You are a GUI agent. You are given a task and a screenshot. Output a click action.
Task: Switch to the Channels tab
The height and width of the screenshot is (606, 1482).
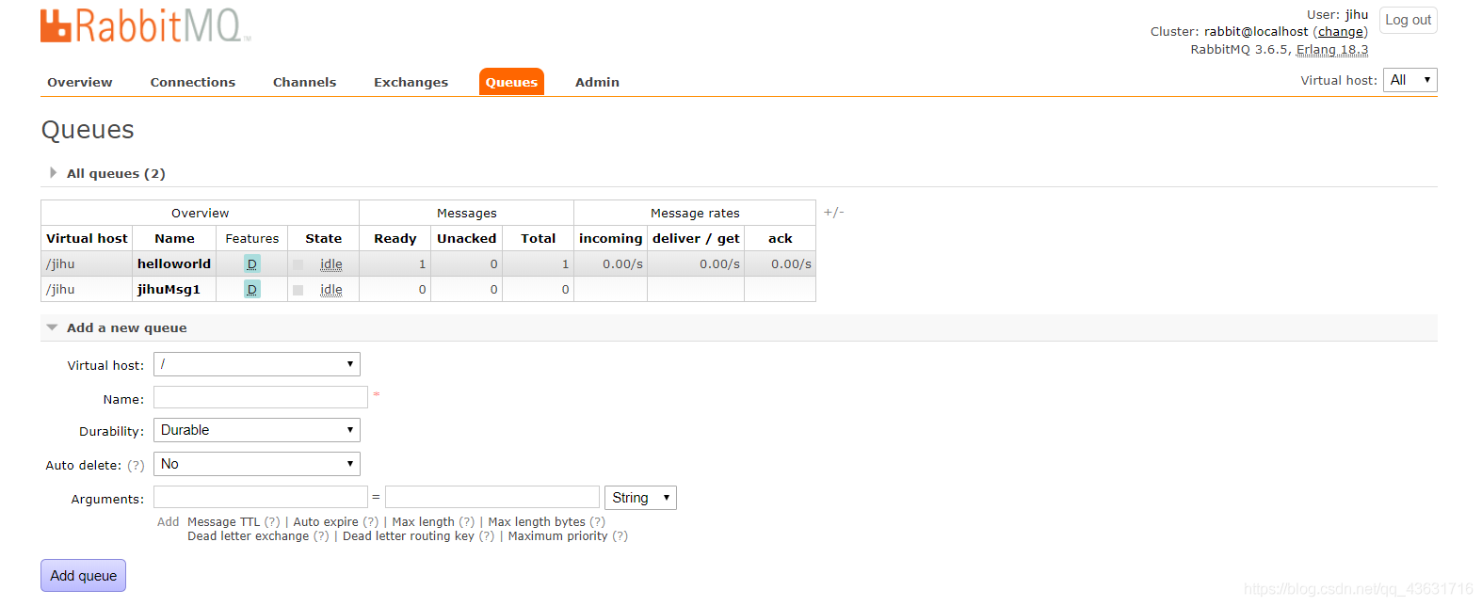point(304,83)
